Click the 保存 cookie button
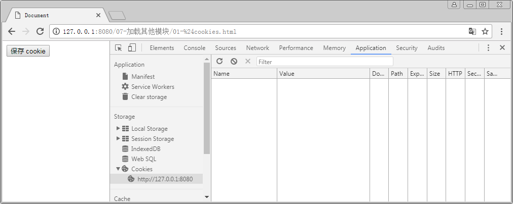This screenshot has width=513, height=204. point(28,51)
